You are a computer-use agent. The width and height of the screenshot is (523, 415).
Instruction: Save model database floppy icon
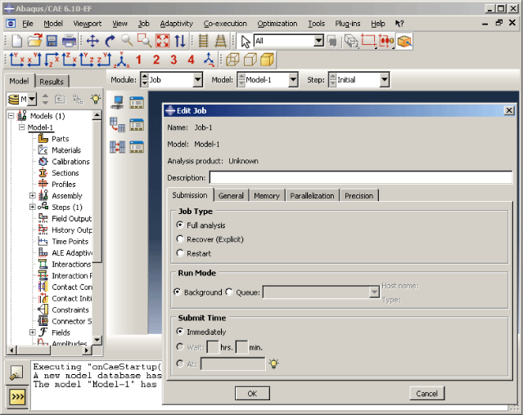pyautogui.click(x=52, y=41)
